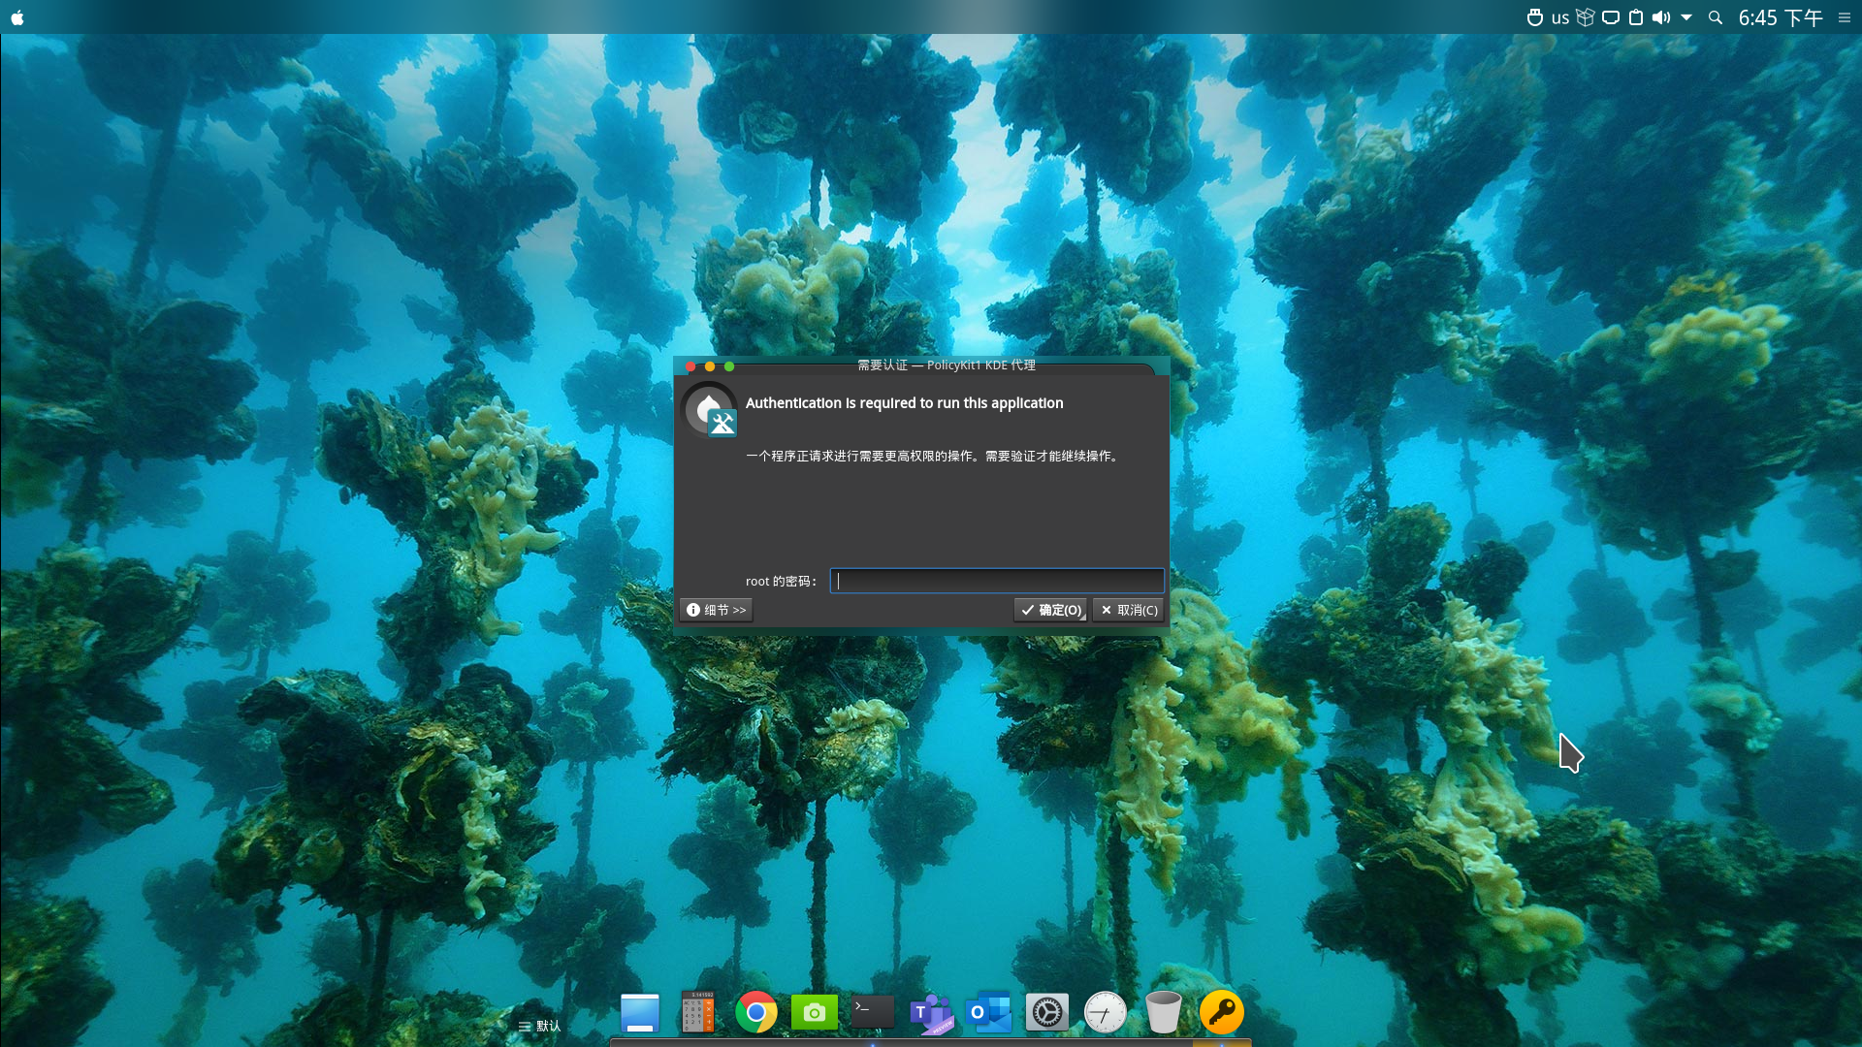Open system settings gear in dock
This screenshot has width=1862, height=1047.
pyautogui.click(x=1046, y=1012)
